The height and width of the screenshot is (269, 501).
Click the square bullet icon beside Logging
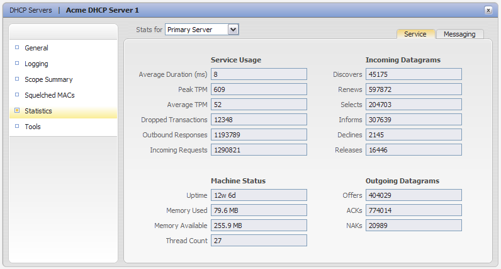pos(17,63)
